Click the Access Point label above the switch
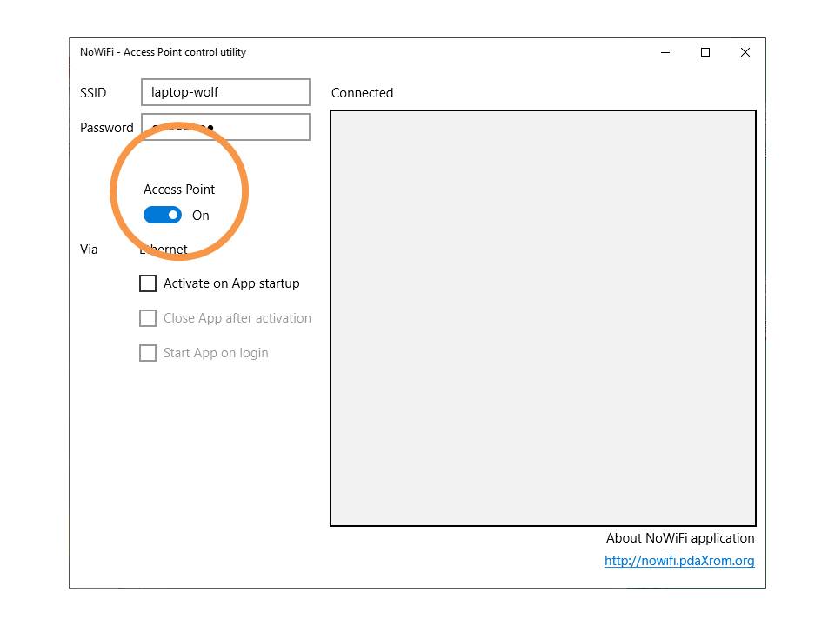The image size is (835, 626). [179, 190]
